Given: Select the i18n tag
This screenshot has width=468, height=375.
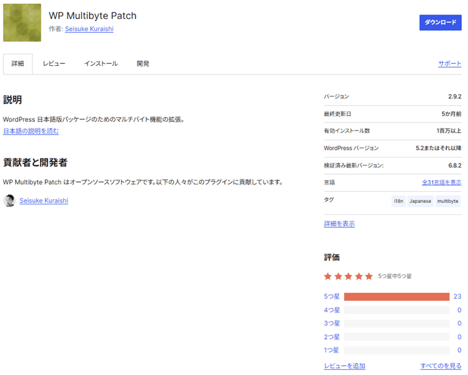Looking at the screenshot, I should coord(398,201).
